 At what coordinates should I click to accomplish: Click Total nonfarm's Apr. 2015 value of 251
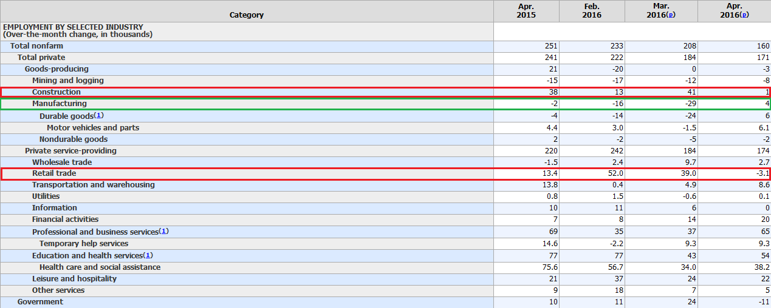click(x=551, y=46)
